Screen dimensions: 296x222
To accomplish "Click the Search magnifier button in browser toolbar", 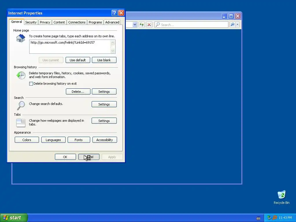I will pyautogui.click(x=233, y=25).
